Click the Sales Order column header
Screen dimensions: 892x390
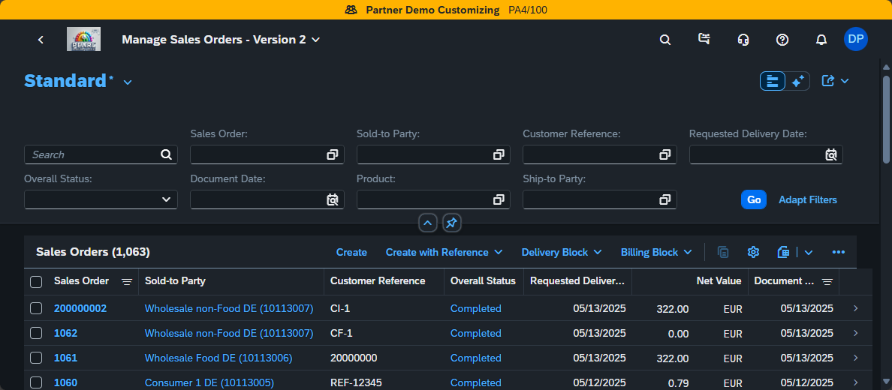pyautogui.click(x=93, y=281)
